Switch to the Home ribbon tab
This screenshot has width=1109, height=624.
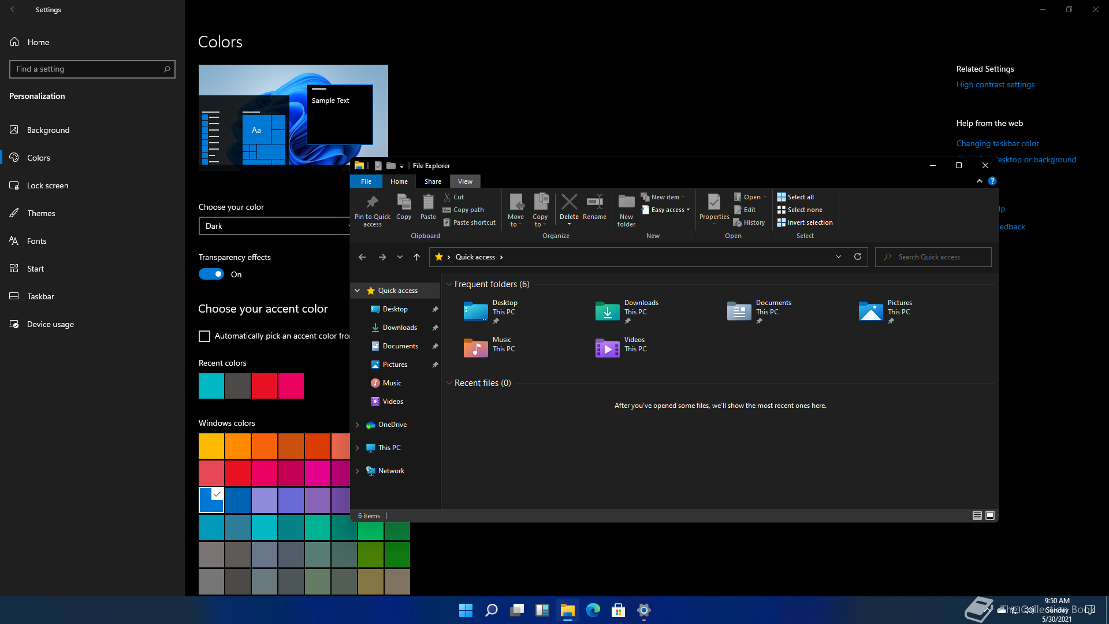[399, 181]
